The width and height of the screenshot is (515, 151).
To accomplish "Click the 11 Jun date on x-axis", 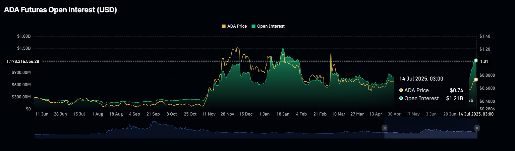I will click(42, 114).
